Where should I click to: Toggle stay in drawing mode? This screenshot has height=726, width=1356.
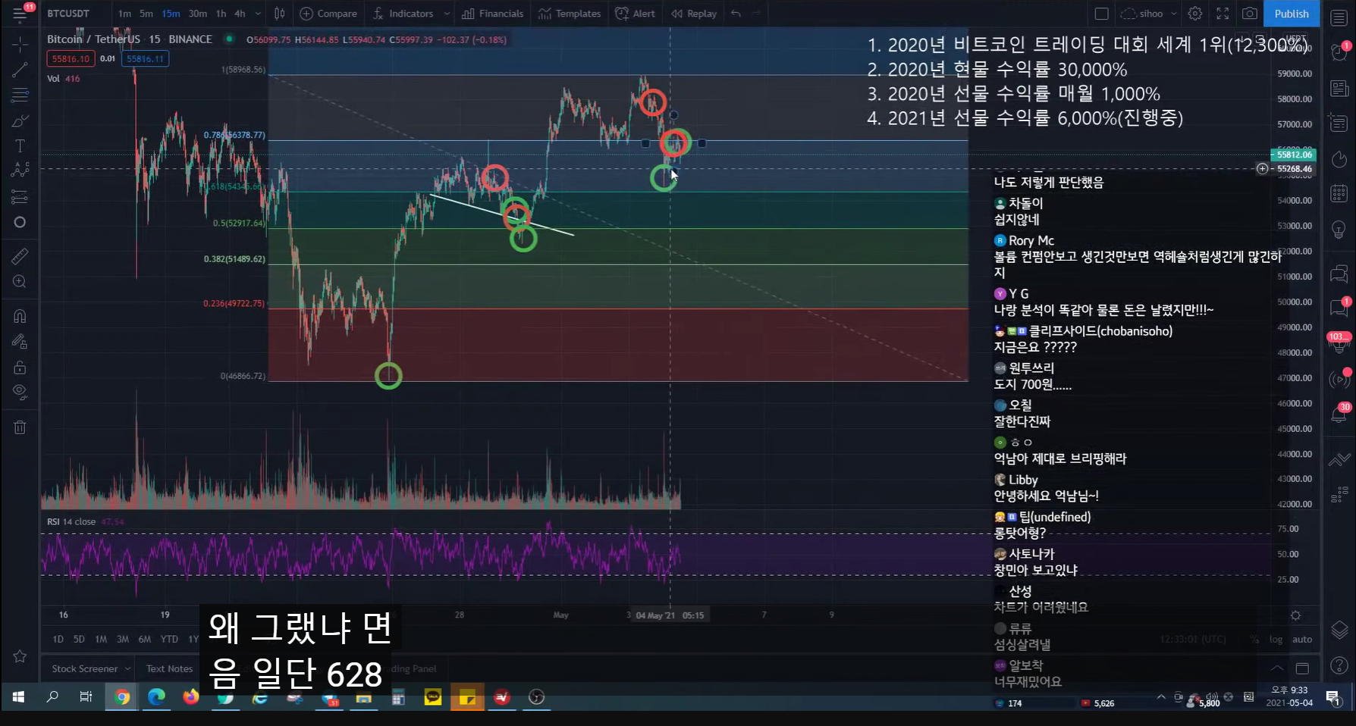tap(20, 342)
